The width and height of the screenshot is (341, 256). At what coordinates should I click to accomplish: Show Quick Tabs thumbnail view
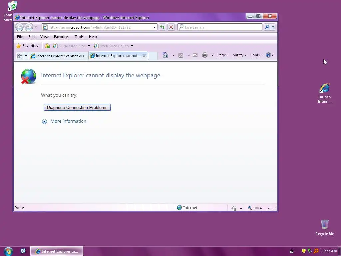(20, 56)
